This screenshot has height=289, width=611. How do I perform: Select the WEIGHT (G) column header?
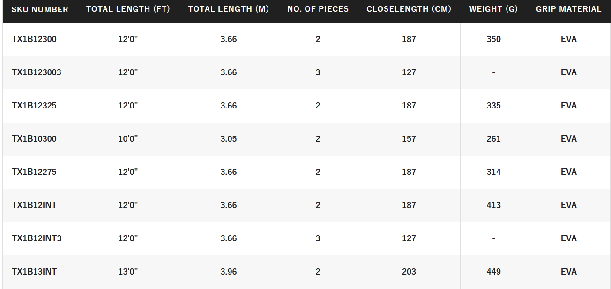(493, 9)
